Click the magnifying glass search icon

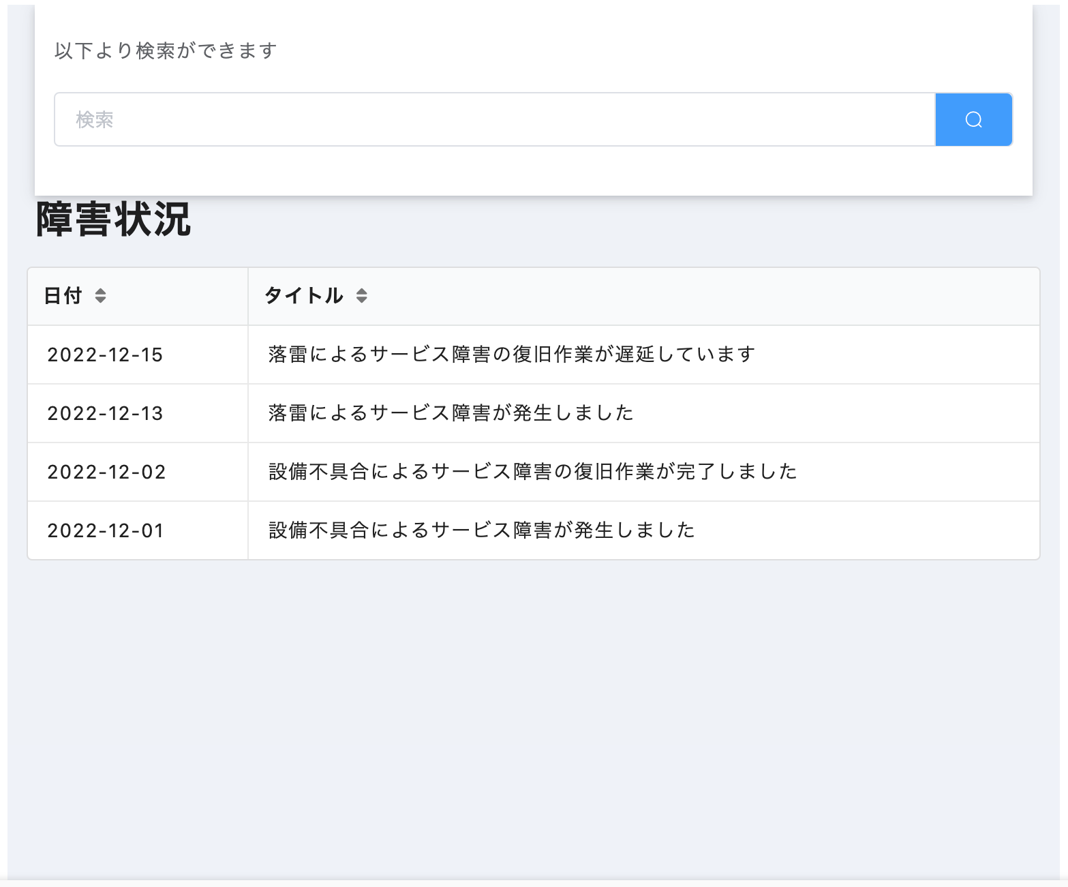click(973, 119)
